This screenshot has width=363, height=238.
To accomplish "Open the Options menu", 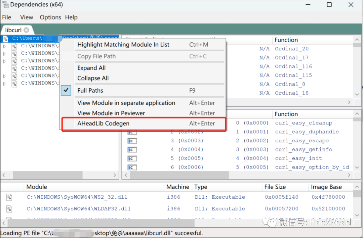I will tap(50, 17).
